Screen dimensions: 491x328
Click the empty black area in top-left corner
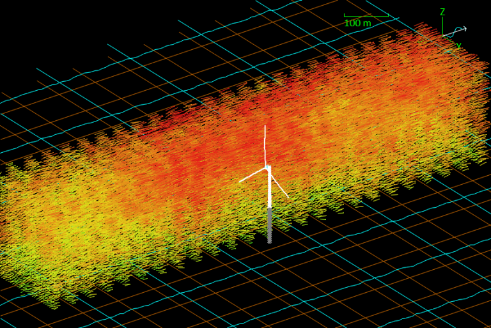click(x=38, y=26)
